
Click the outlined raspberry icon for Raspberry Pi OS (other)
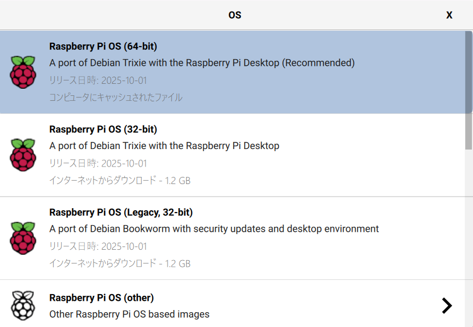(x=23, y=306)
